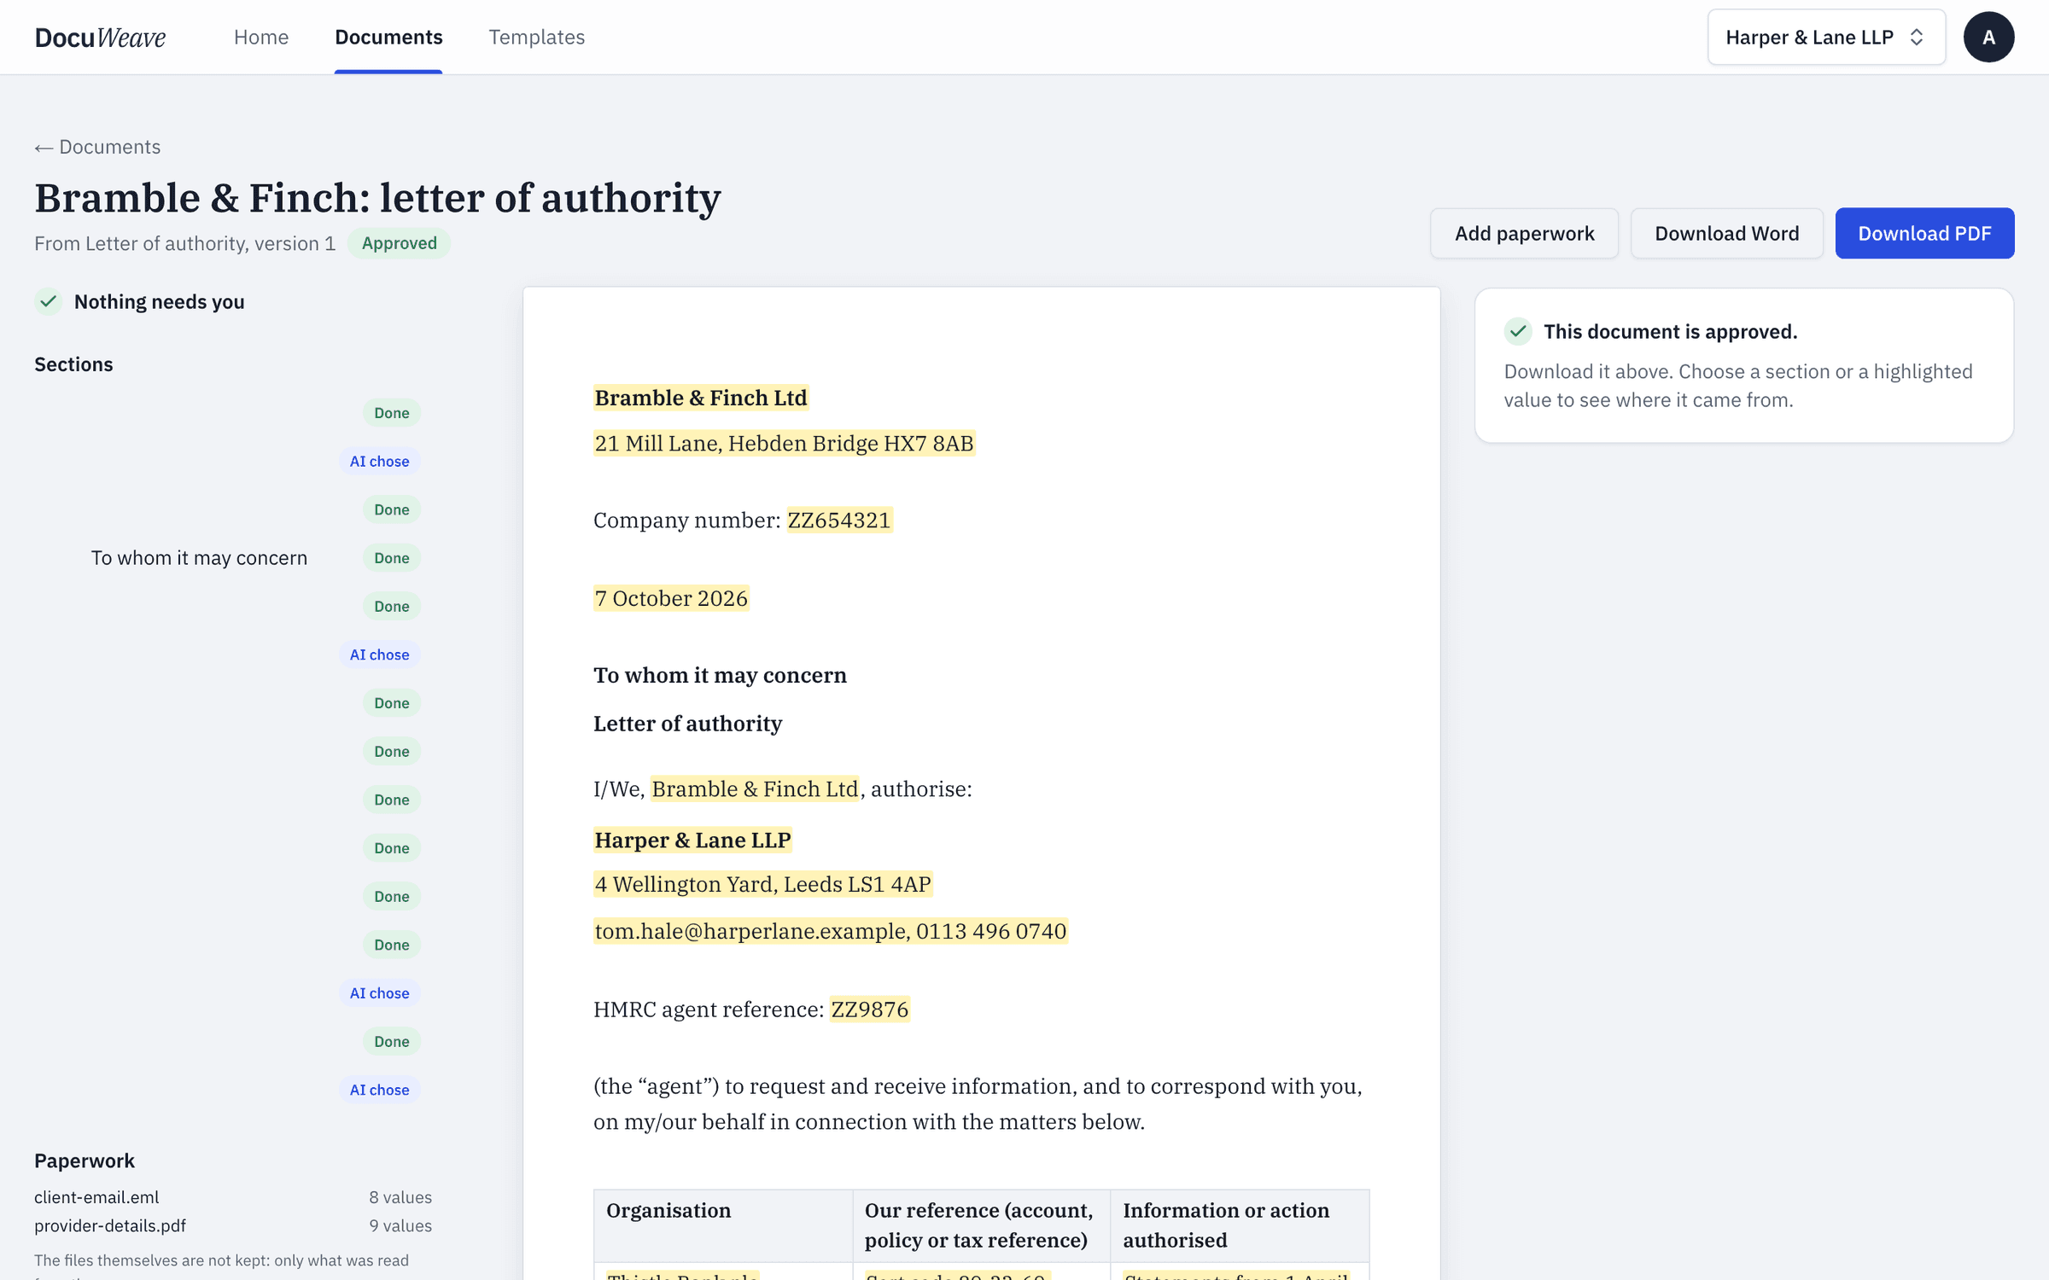Click the highlighted "Harper & Lane LLP" agent name
Image resolution: width=2049 pixels, height=1280 pixels.
[692, 840]
